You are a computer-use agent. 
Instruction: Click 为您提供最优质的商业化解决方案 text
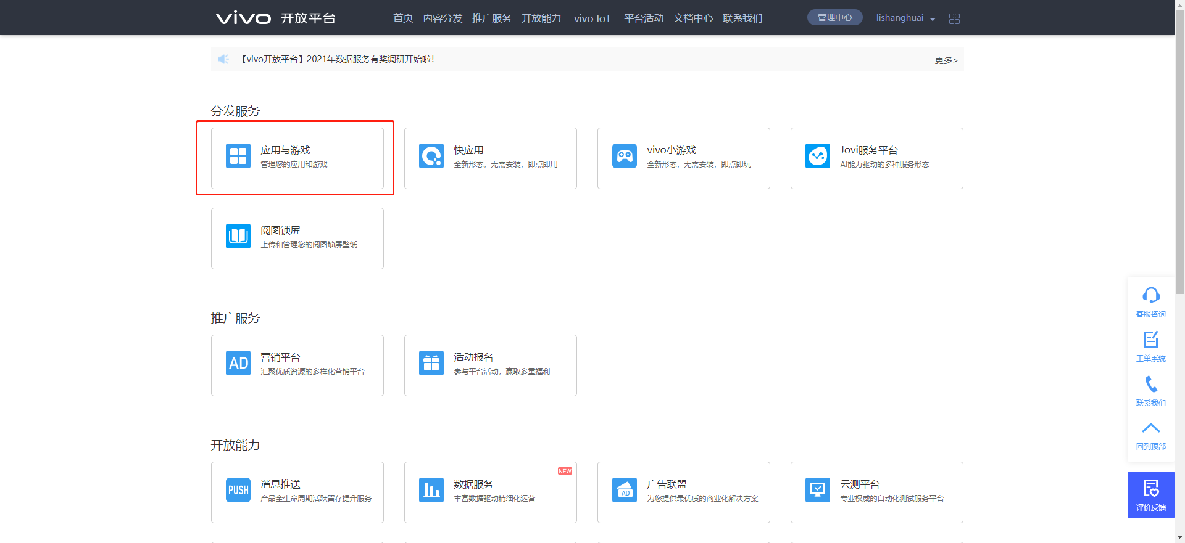tap(702, 499)
